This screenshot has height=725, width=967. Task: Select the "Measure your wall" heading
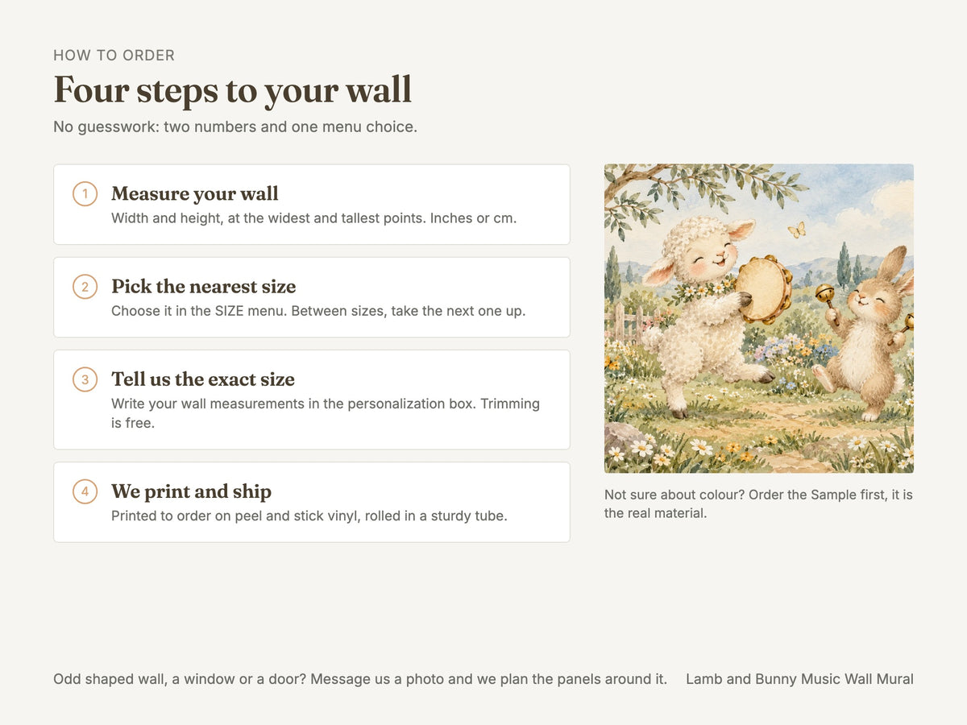coord(195,194)
